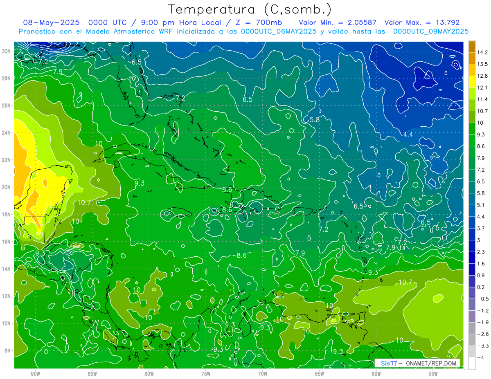The width and height of the screenshot is (491, 379).
Task: Pick the lime swatch between 12.1 and 11.4
Action: click(x=472, y=94)
